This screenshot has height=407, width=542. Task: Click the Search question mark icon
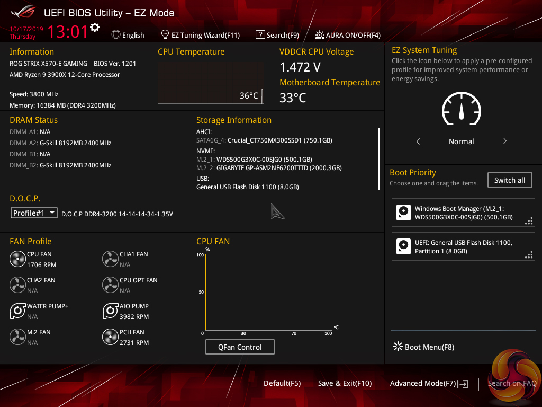click(x=260, y=34)
